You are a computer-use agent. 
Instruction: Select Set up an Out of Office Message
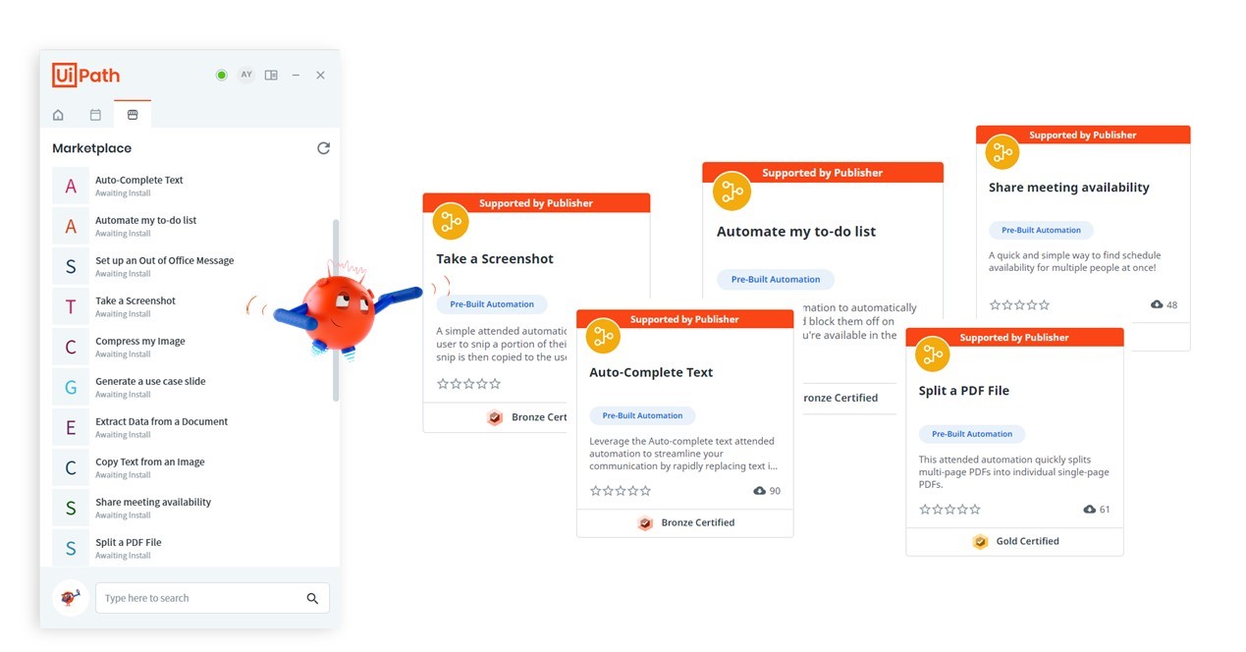coord(191,266)
